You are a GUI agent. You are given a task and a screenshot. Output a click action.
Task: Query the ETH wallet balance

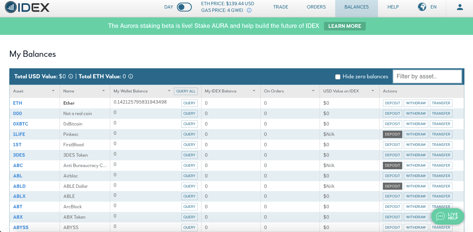[190, 103]
